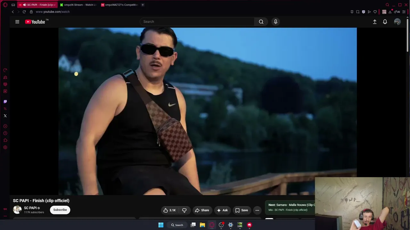410x230 pixels.
Task: Open X (Twitter) in the sidebar
Action: tap(5, 116)
